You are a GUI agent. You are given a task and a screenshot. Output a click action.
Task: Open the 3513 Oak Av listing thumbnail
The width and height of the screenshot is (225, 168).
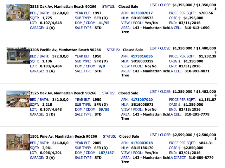pos(18,12)
